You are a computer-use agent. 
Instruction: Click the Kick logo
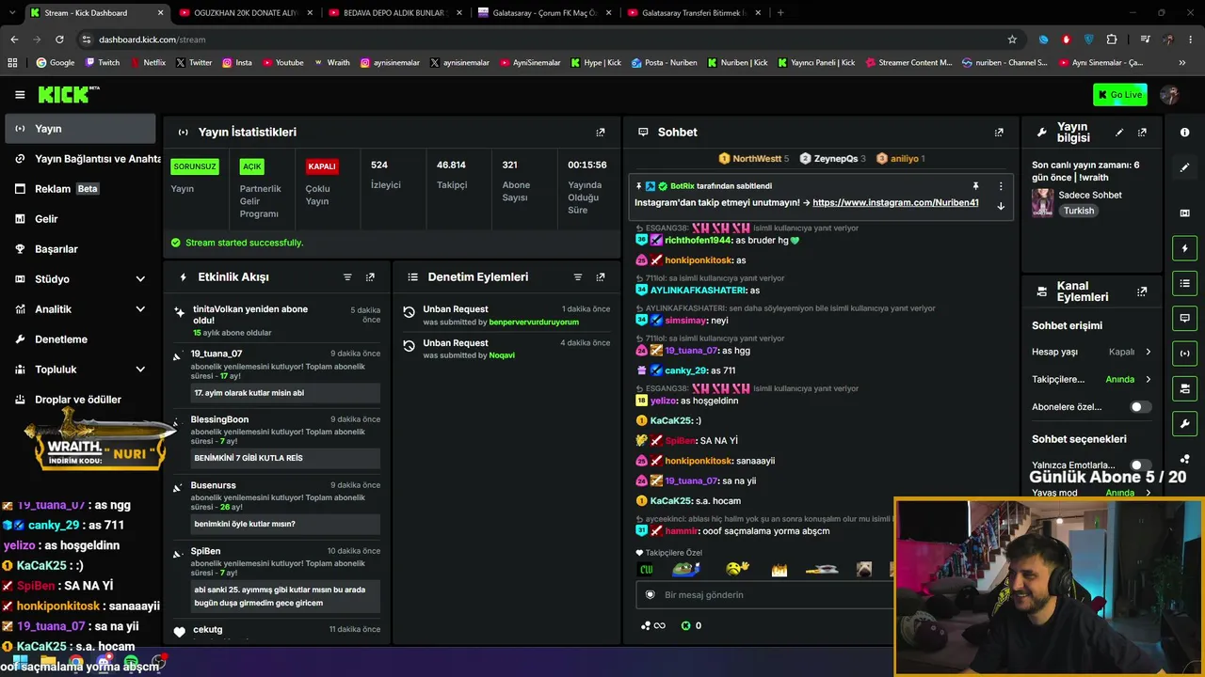tap(68, 94)
